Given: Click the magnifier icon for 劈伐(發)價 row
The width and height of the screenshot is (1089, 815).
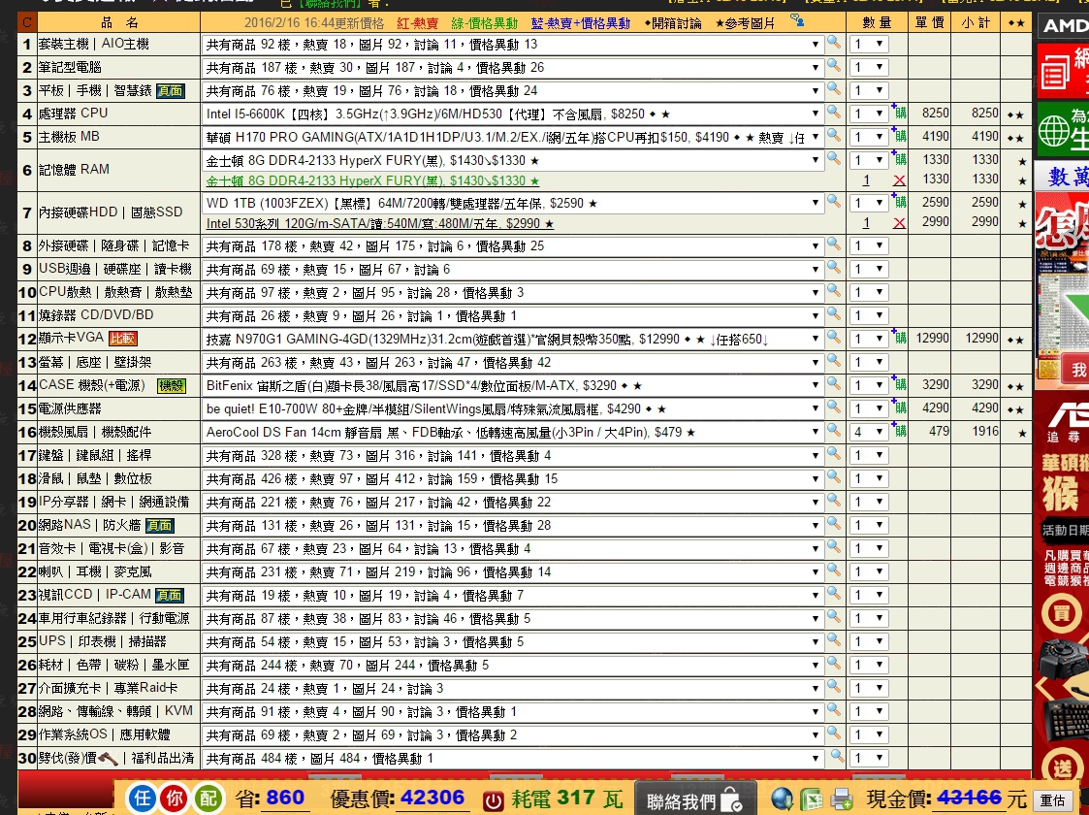Looking at the screenshot, I should (838, 756).
